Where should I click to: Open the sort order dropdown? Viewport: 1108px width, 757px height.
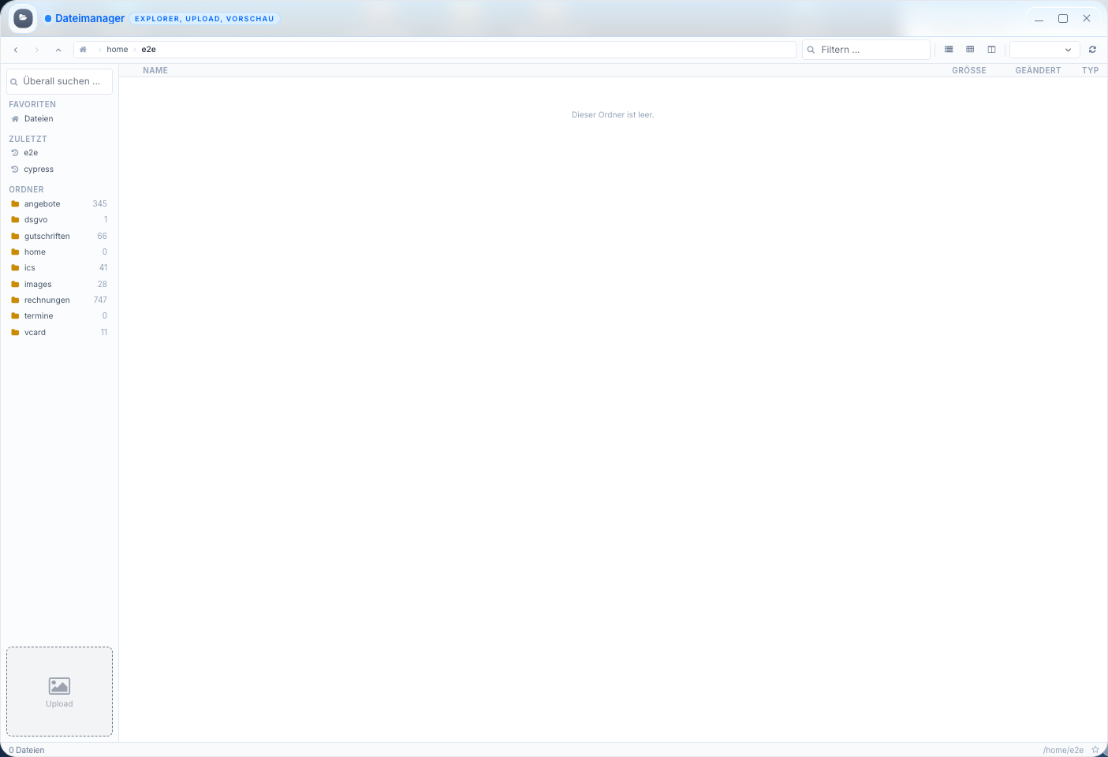coord(1044,49)
